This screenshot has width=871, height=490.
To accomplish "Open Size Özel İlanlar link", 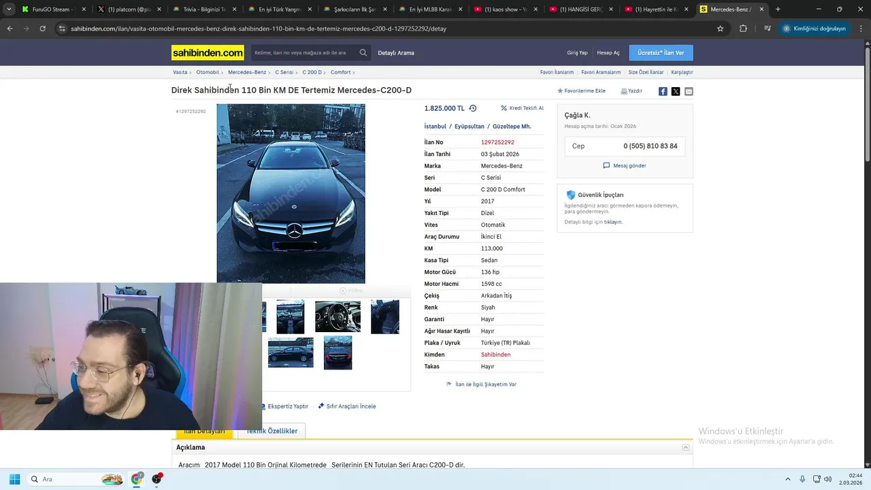I will 646,72.
